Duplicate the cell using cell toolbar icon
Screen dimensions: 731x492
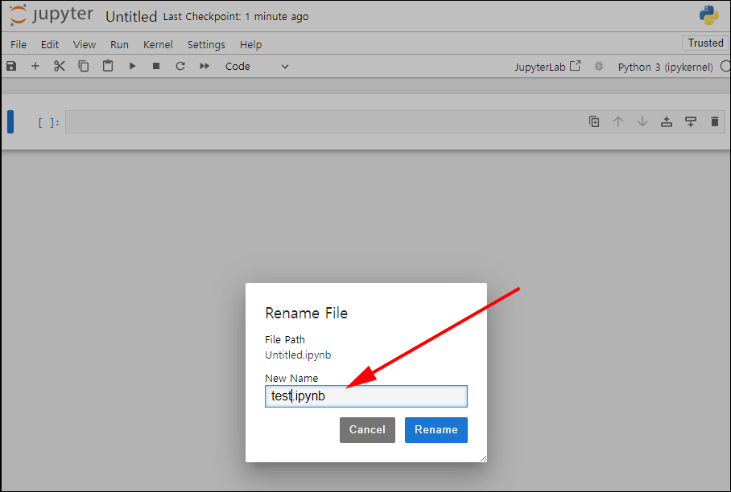click(594, 121)
